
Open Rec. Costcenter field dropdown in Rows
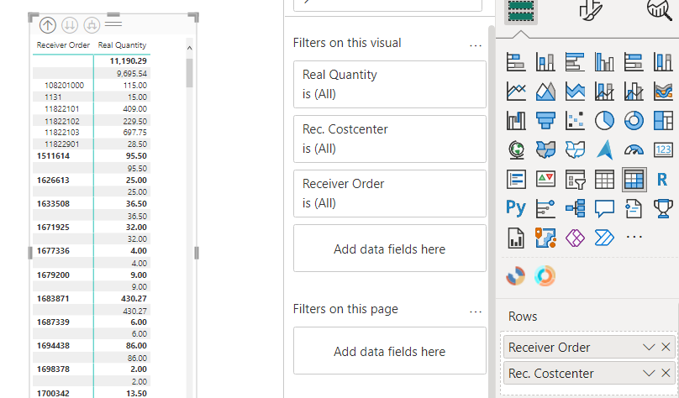[x=649, y=373]
